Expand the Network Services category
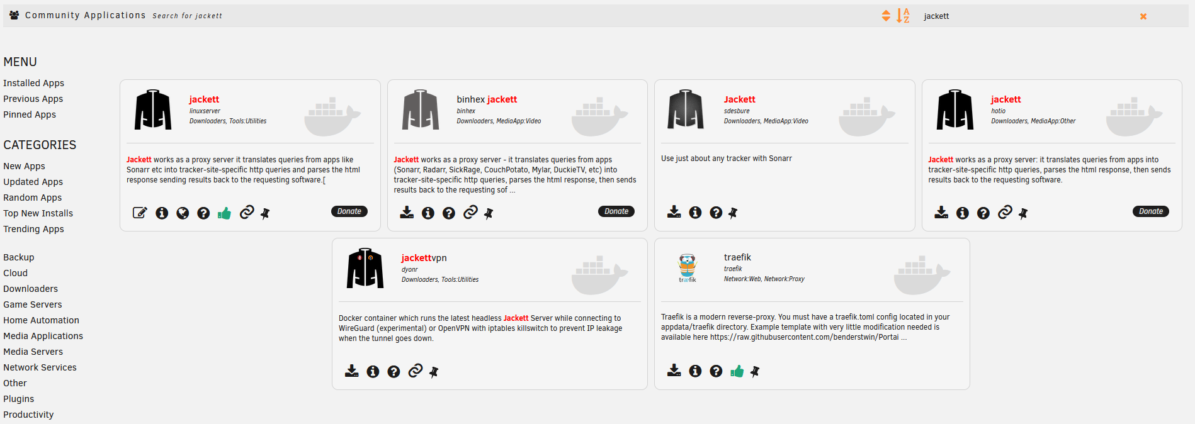 coord(40,367)
